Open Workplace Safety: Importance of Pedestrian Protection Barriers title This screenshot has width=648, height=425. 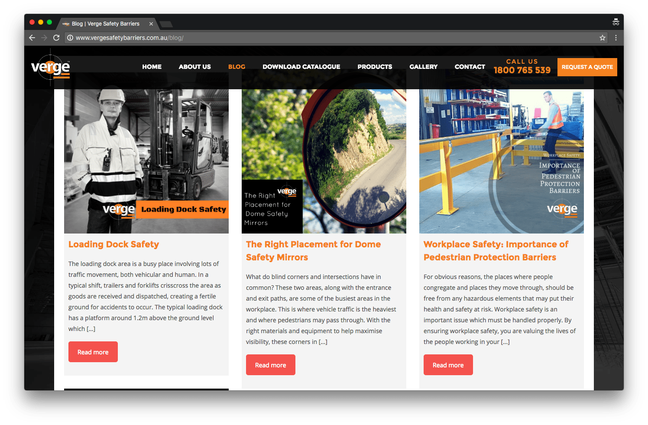point(496,251)
